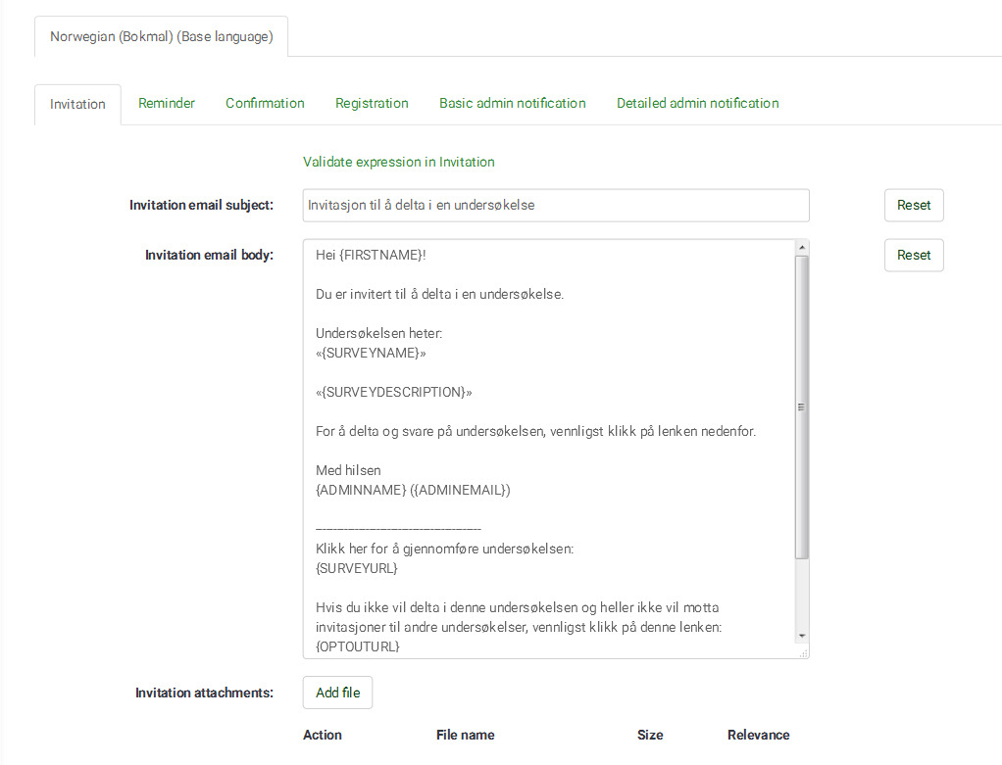Select the Norwegian (Bokmal) base language tab

coord(162,37)
